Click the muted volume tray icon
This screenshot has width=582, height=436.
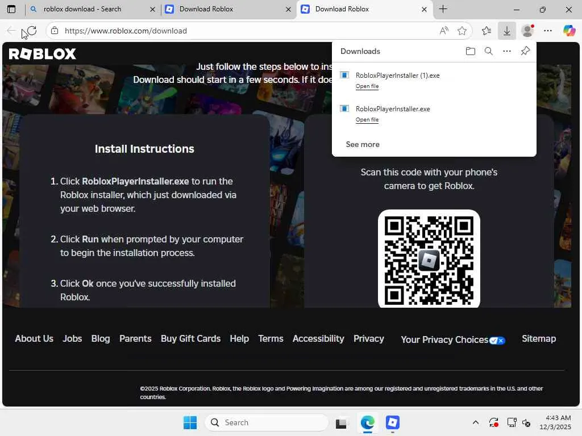526,422
